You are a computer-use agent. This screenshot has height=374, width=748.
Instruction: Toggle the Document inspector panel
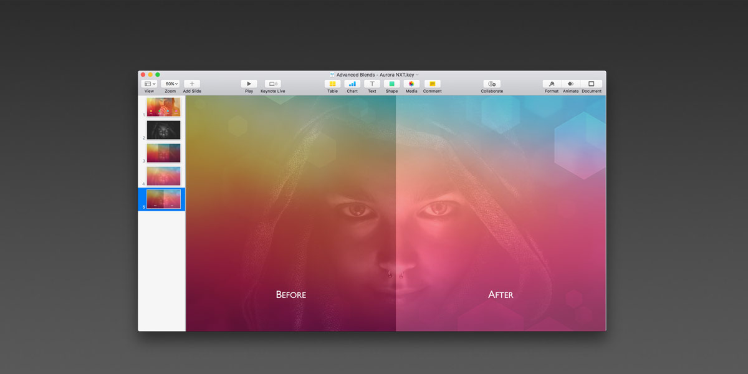coord(592,84)
